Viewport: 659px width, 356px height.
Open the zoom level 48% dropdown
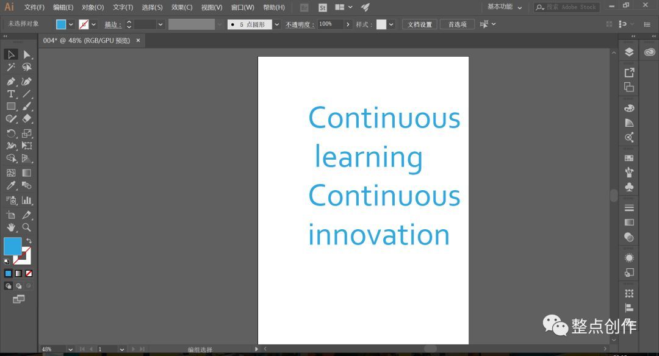click(x=70, y=349)
